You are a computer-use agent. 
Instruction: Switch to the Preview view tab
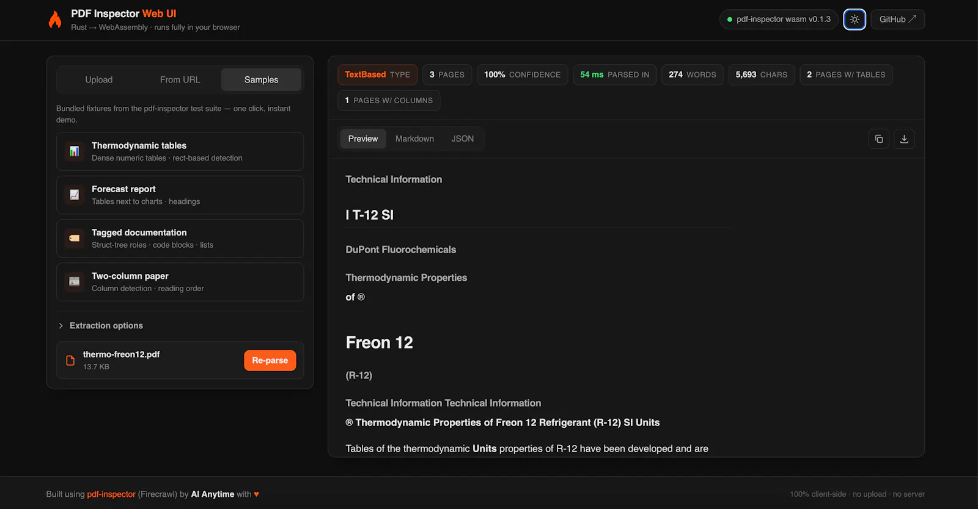click(363, 139)
